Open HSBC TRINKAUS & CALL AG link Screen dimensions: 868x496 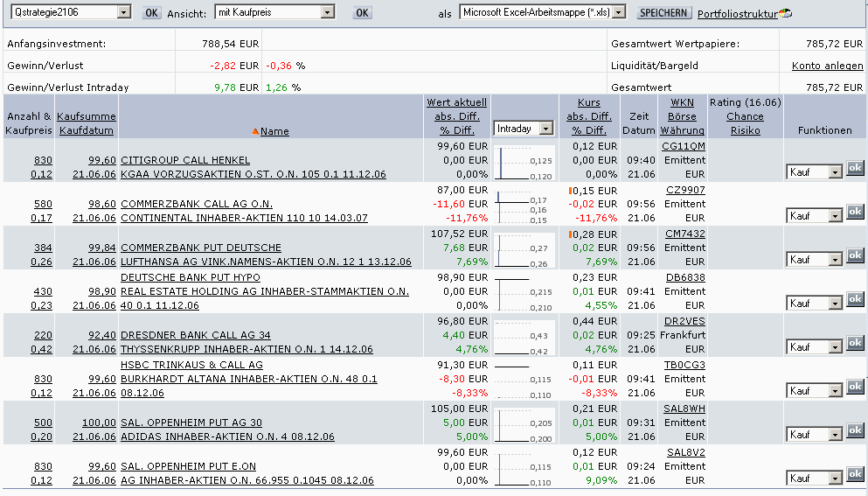[191, 365]
